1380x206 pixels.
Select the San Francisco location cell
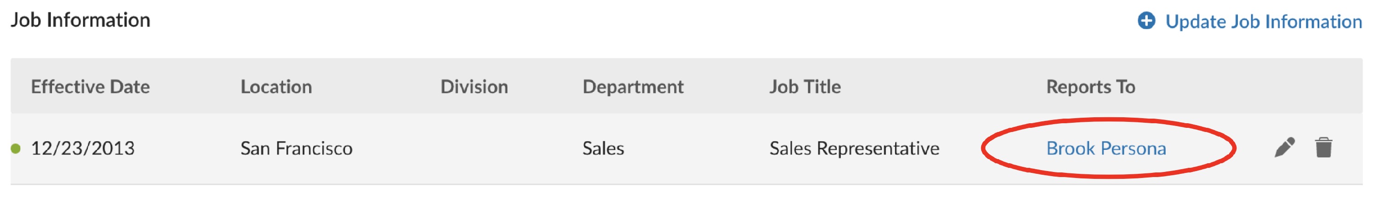pos(296,148)
